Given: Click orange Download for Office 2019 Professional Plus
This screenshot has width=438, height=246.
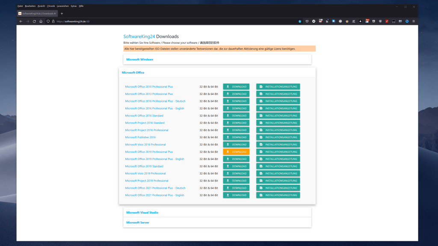Looking at the screenshot, I should [x=236, y=152].
